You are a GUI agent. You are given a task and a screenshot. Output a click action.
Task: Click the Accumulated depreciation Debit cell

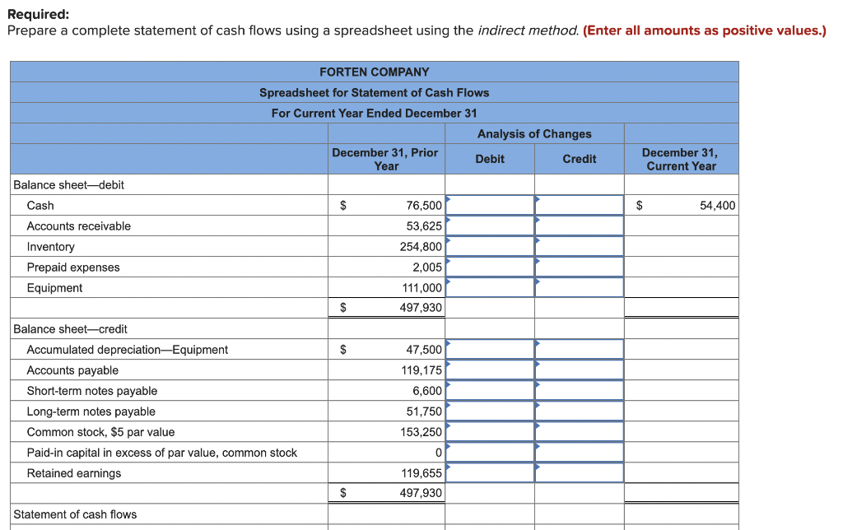pos(490,349)
